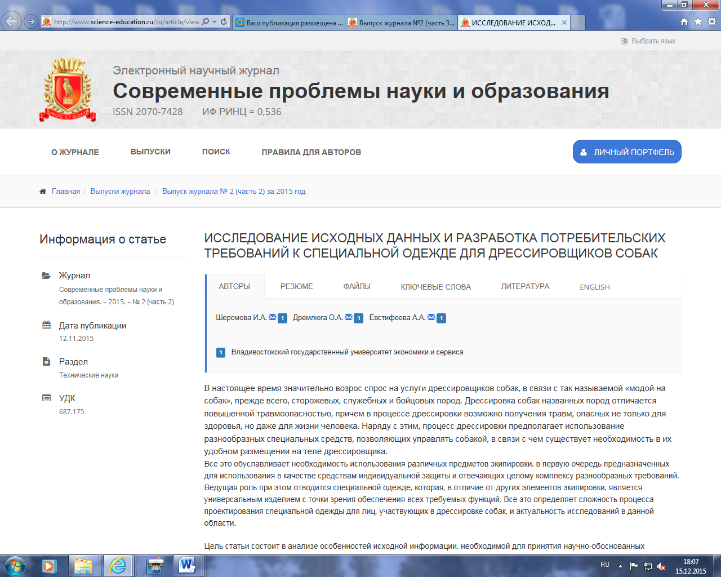Open the ВЫПУСКИ menu item

[x=150, y=152]
